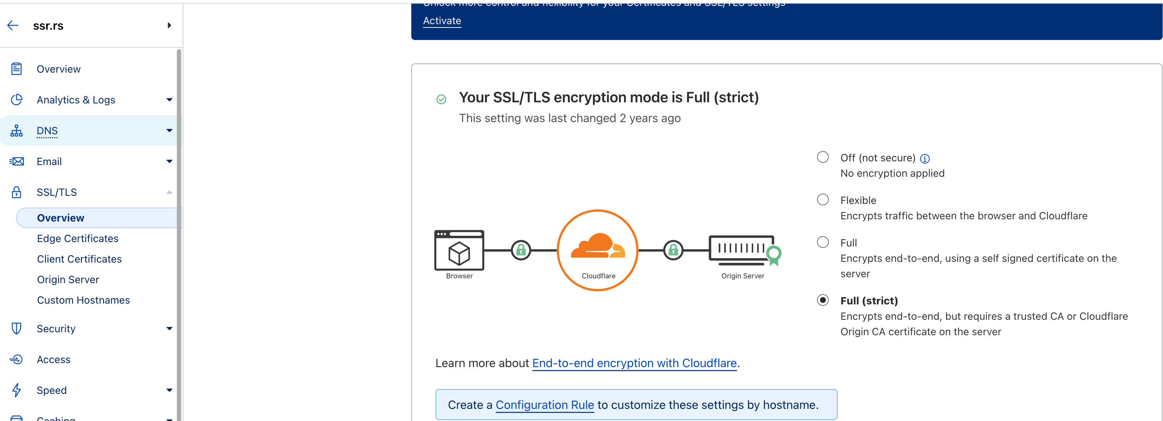Screen dimensions: 1163x421
Task: Select the Off (not secure) radio button
Action: pyautogui.click(x=823, y=157)
